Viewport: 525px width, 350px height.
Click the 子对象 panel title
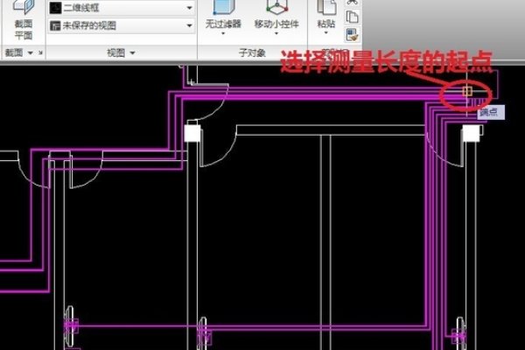(x=252, y=53)
